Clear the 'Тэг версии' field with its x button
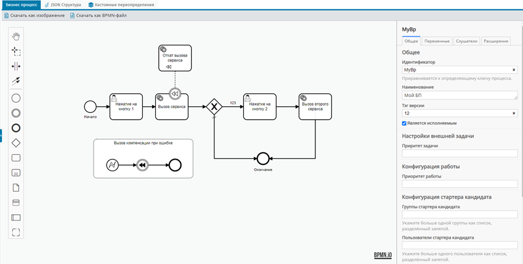 [x=514, y=114]
